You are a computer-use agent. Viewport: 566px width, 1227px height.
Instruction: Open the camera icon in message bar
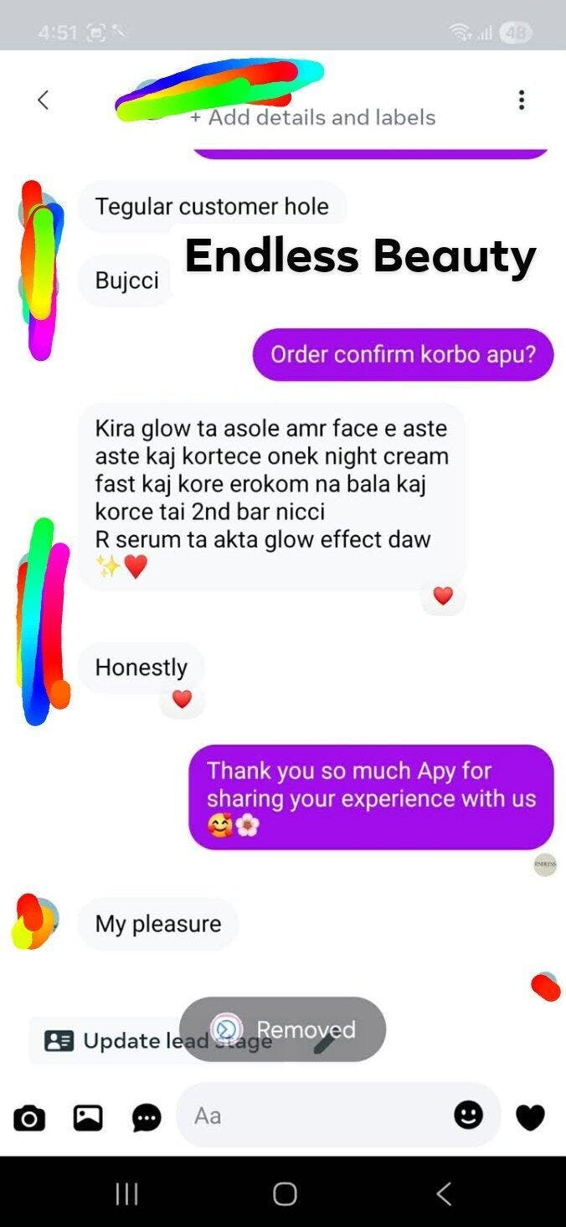click(x=29, y=1117)
